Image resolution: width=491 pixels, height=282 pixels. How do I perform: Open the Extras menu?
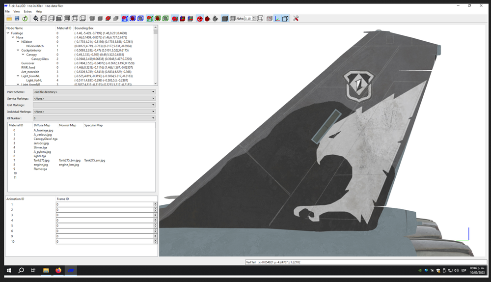tap(28, 11)
